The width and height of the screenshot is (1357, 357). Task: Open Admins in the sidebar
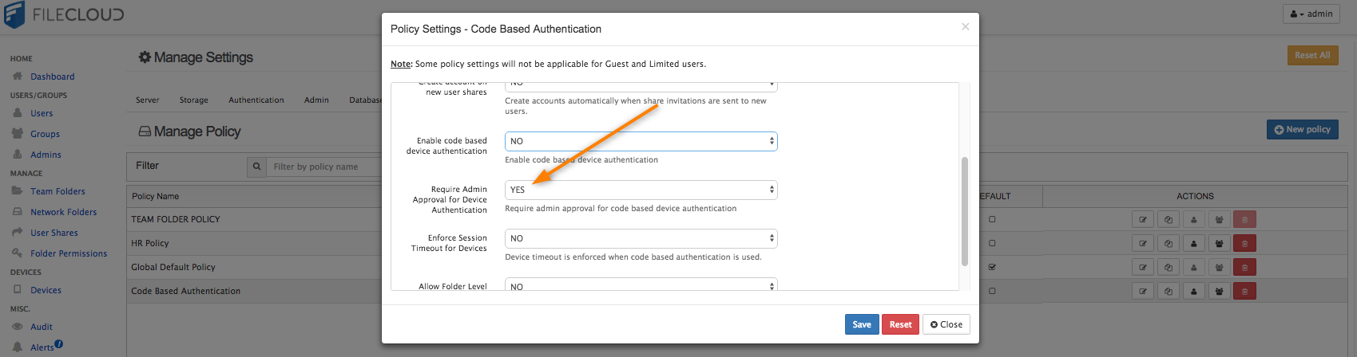pos(46,155)
